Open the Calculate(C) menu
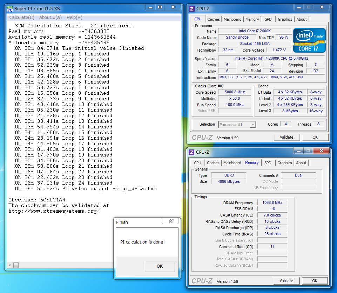 (22, 18)
